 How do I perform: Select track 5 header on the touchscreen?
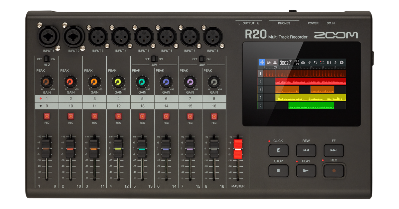coord(261,105)
